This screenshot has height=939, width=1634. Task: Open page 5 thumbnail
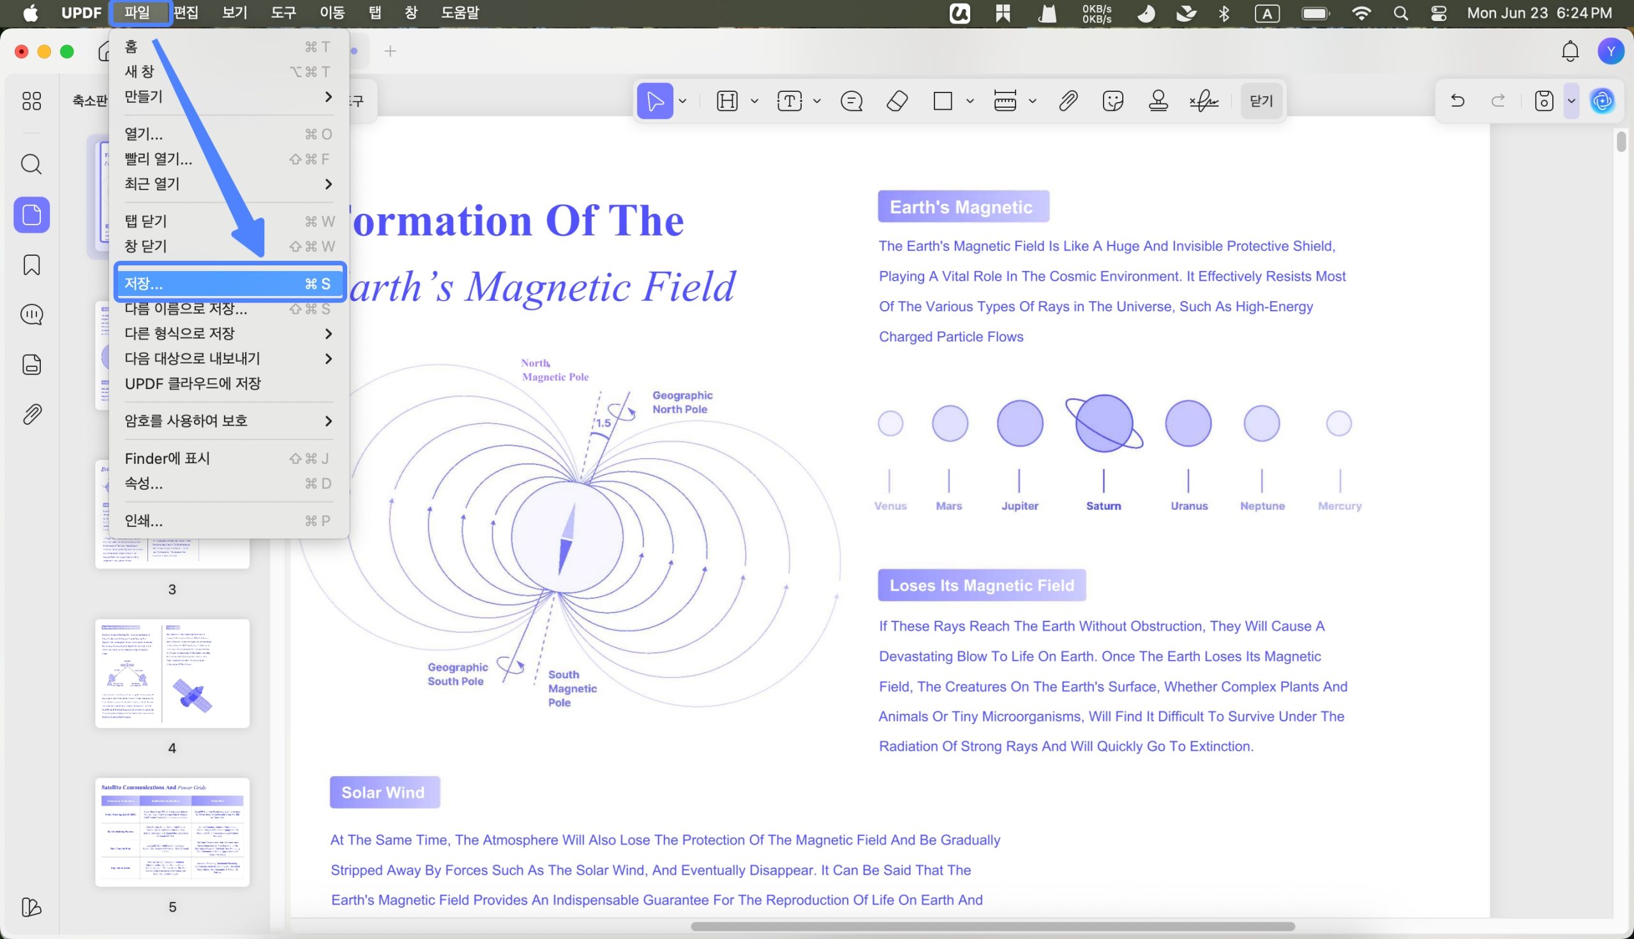coord(172,832)
